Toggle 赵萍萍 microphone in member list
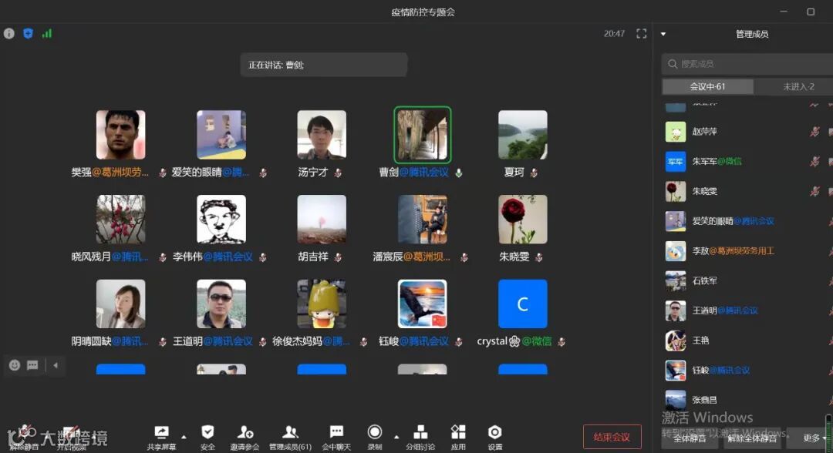Viewport: 833px width, 453px height. pos(814,132)
